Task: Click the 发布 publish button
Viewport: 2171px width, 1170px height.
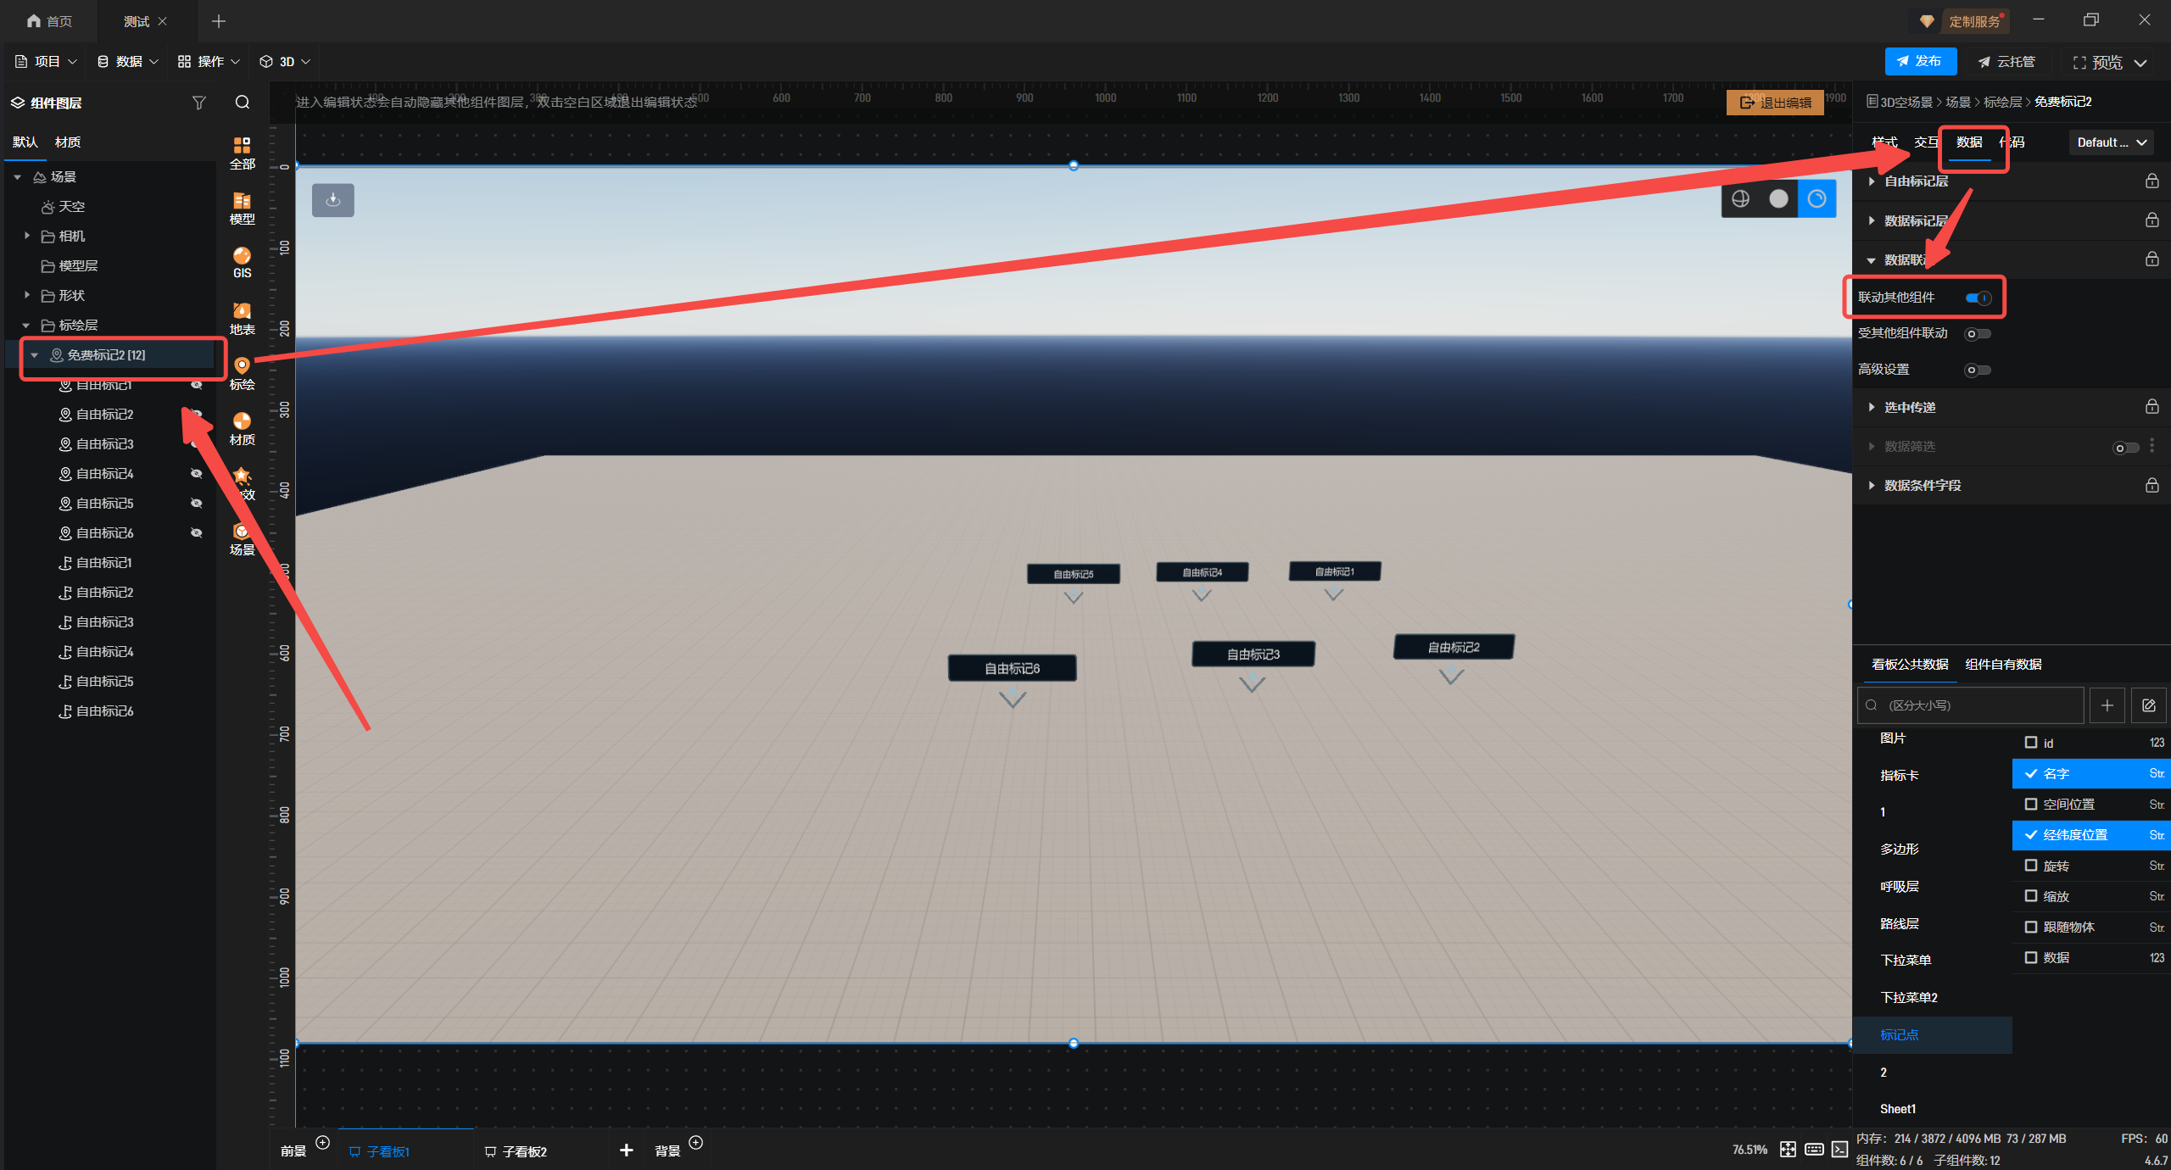Action: click(x=1920, y=62)
